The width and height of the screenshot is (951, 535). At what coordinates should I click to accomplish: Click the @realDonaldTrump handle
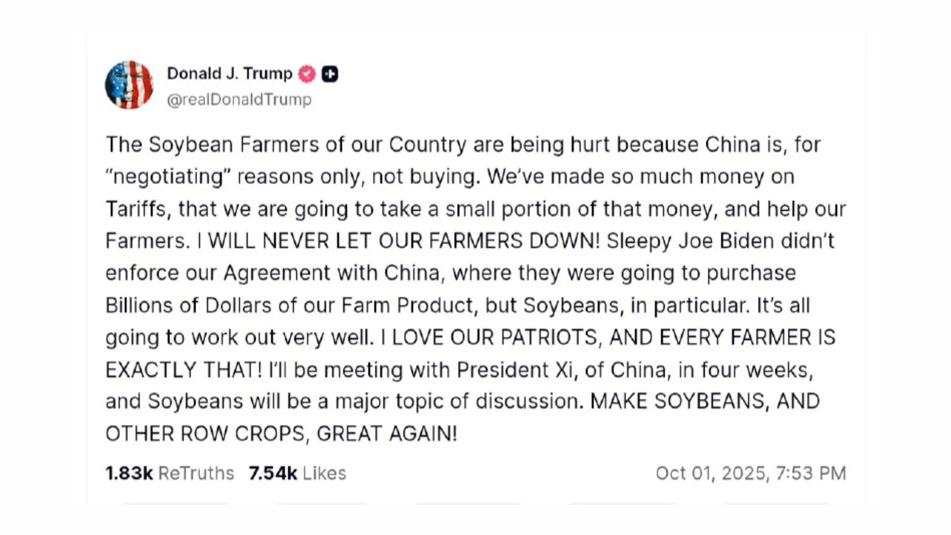tap(239, 100)
